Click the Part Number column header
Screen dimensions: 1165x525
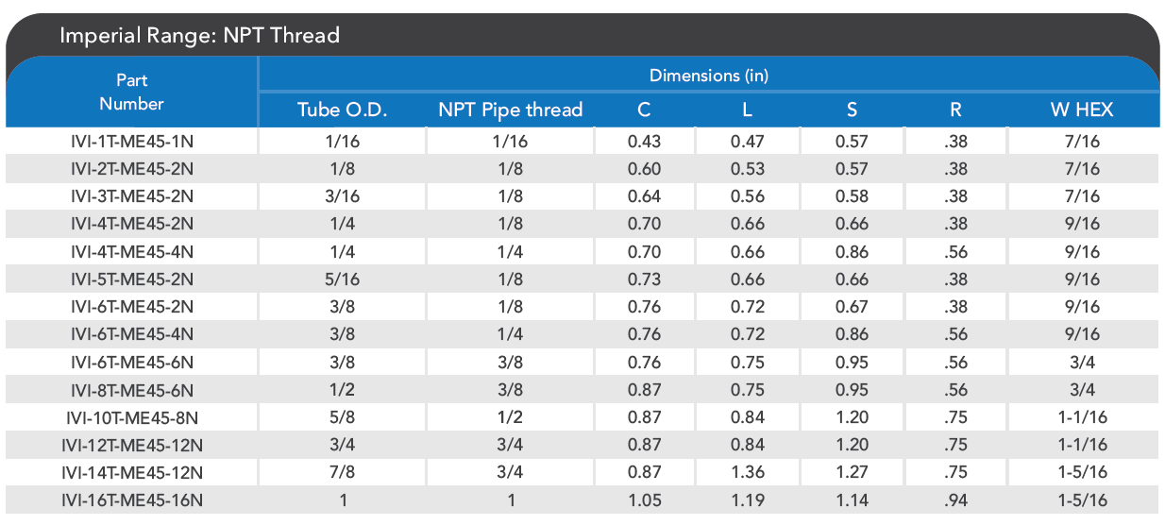[x=132, y=92]
